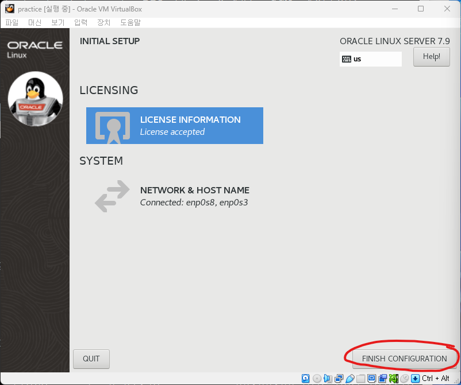Click the FINISH CONFIGURATION button
Image resolution: width=461 pixels, height=385 pixels.
tap(404, 359)
